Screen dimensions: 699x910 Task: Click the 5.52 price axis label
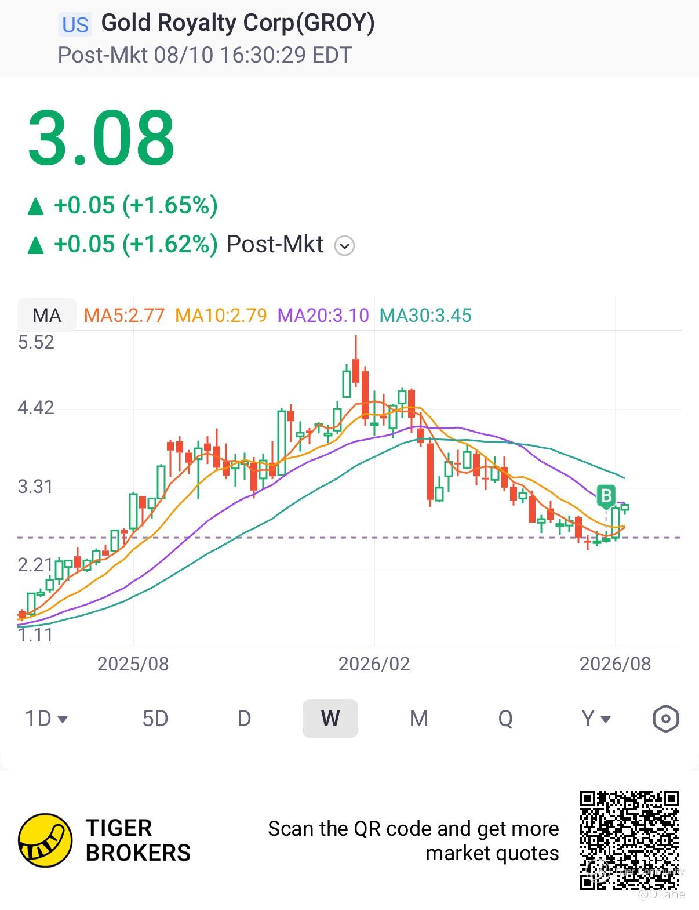pos(36,342)
